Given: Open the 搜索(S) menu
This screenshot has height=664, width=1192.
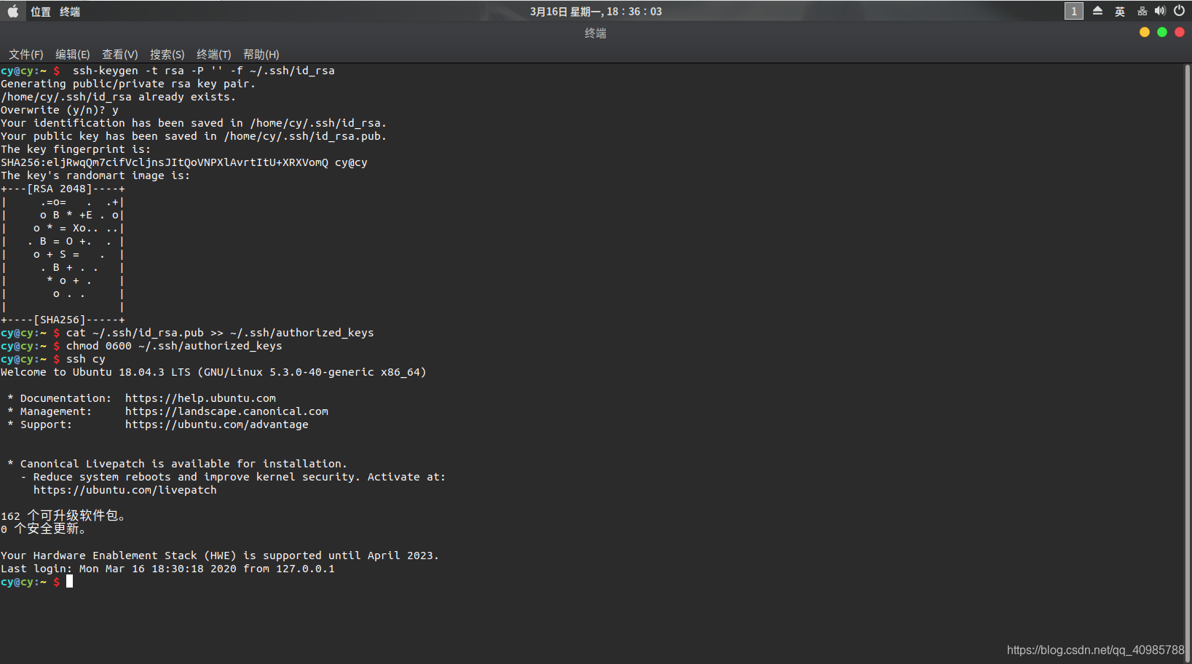Looking at the screenshot, I should [167, 55].
